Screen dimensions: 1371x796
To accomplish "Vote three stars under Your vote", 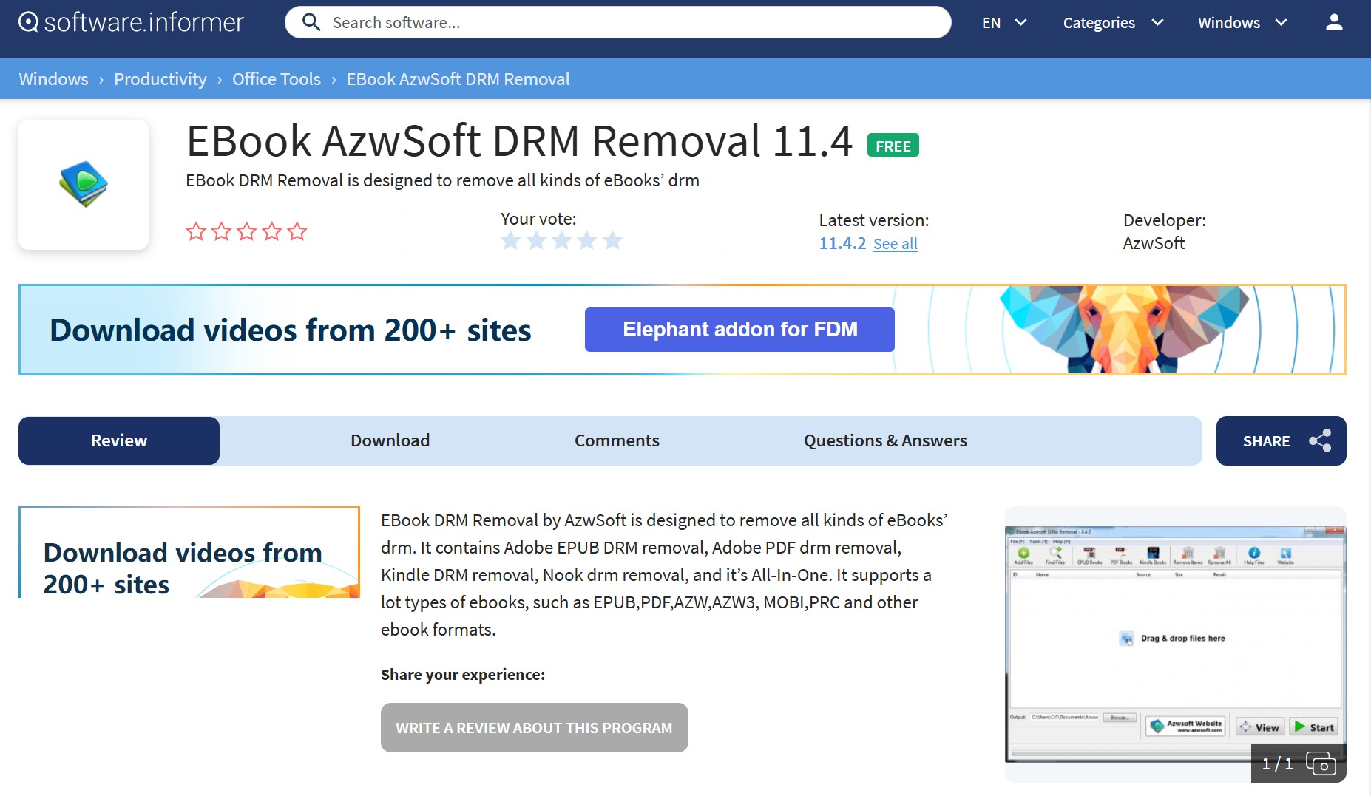I will pos(562,240).
